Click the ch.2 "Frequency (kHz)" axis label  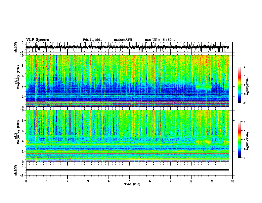click(18, 132)
